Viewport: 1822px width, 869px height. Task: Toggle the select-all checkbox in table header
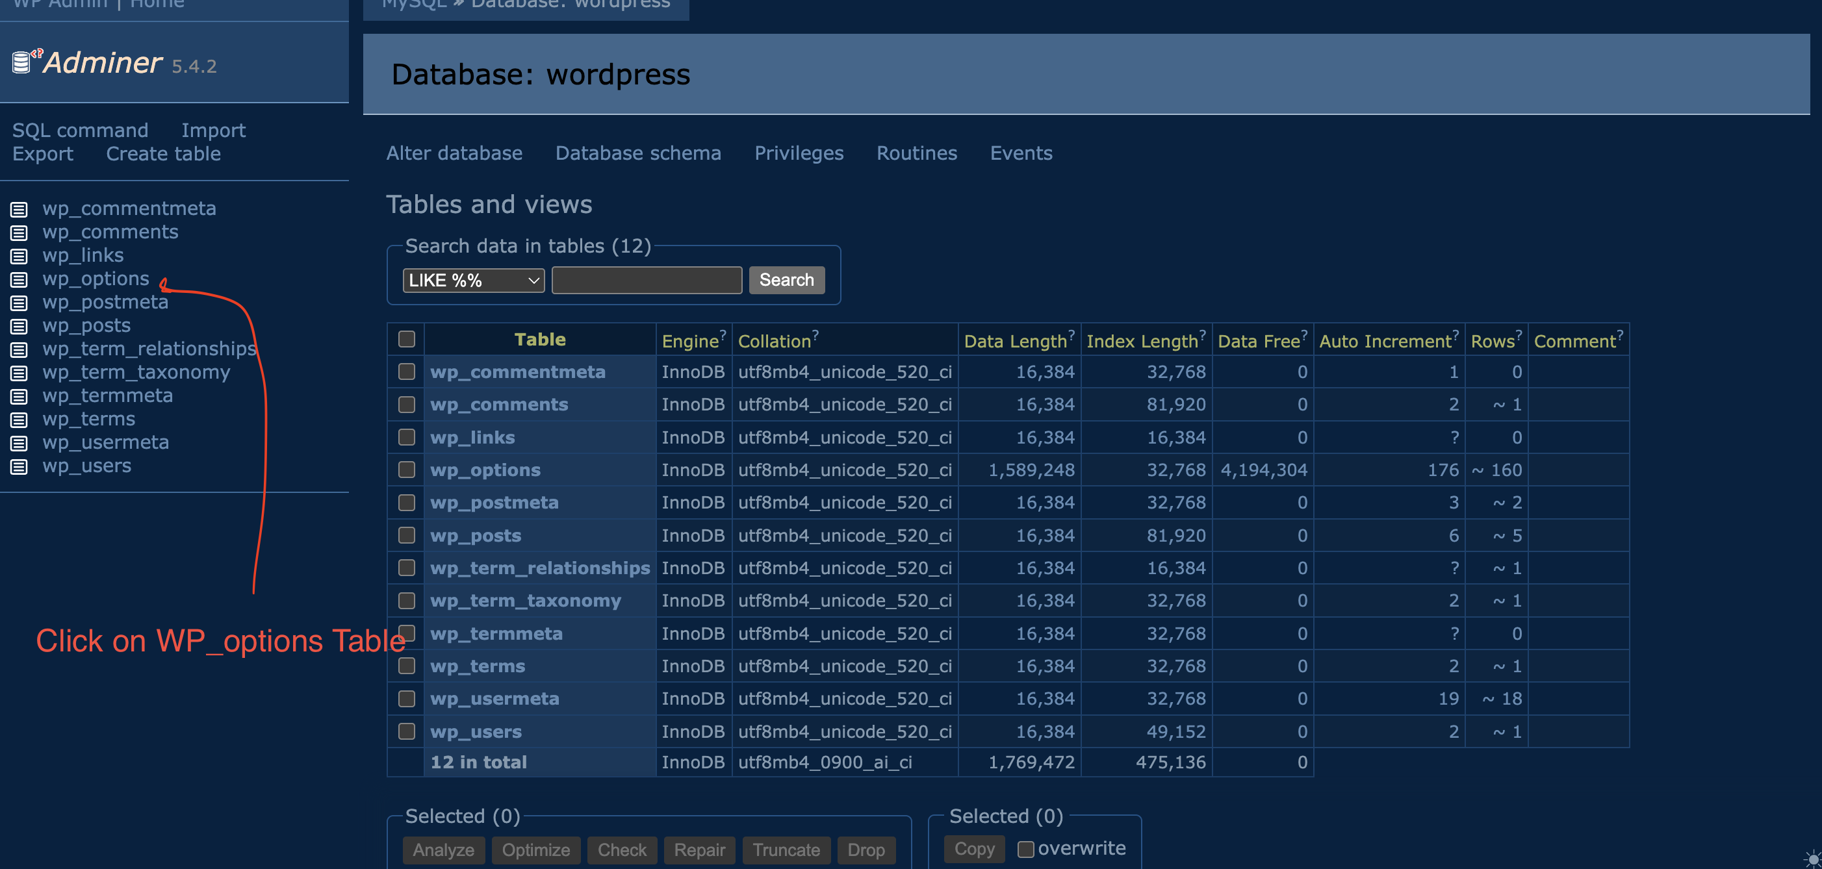pyautogui.click(x=407, y=340)
